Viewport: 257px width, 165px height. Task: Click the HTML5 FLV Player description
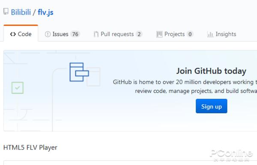[30, 147]
